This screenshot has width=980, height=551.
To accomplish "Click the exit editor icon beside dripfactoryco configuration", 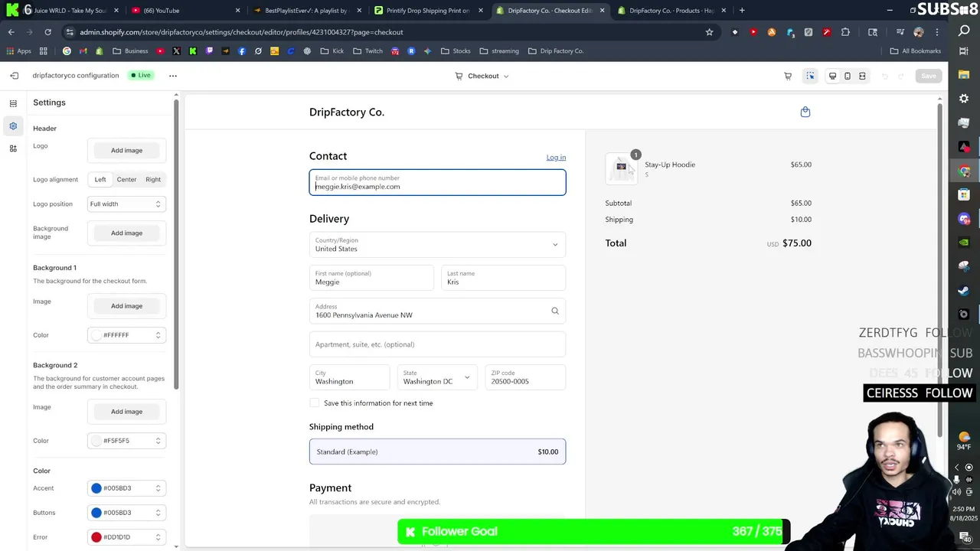I will point(14,76).
